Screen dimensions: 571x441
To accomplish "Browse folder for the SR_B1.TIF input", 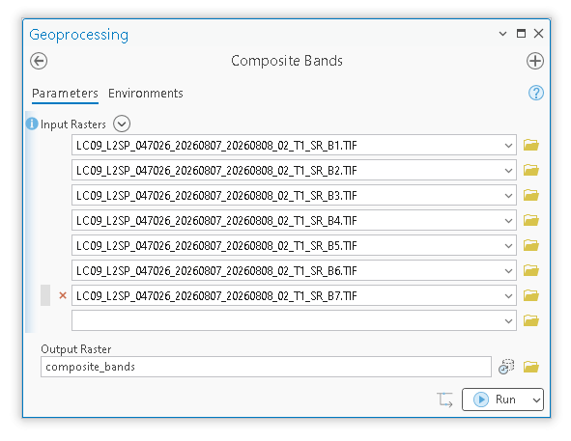I will pos(531,145).
